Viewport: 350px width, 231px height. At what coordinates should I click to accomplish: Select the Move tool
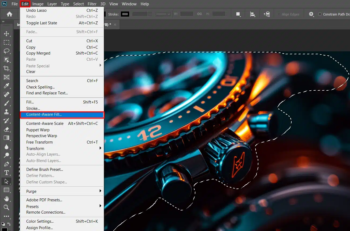pyautogui.click(x=6, y=34)
